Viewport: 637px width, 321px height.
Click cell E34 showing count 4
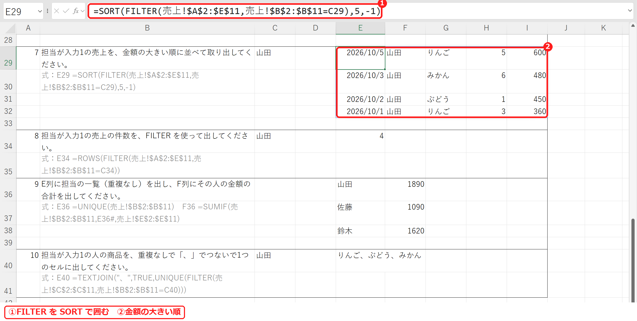click(360, 141)
